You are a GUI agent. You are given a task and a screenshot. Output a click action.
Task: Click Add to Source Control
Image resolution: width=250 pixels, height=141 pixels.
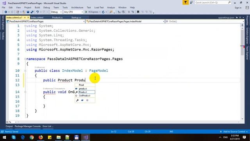(234, 132)
